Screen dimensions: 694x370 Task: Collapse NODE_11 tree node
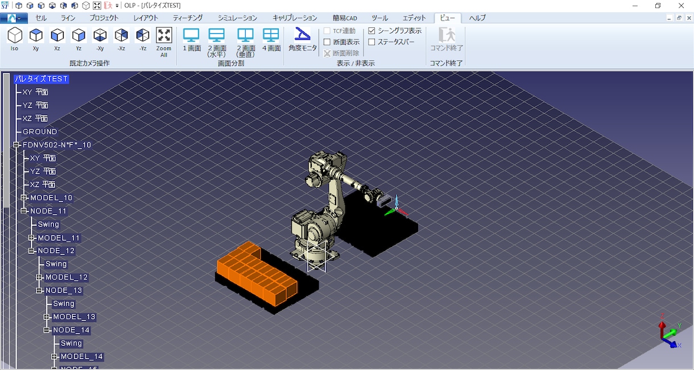click(24, 211)
